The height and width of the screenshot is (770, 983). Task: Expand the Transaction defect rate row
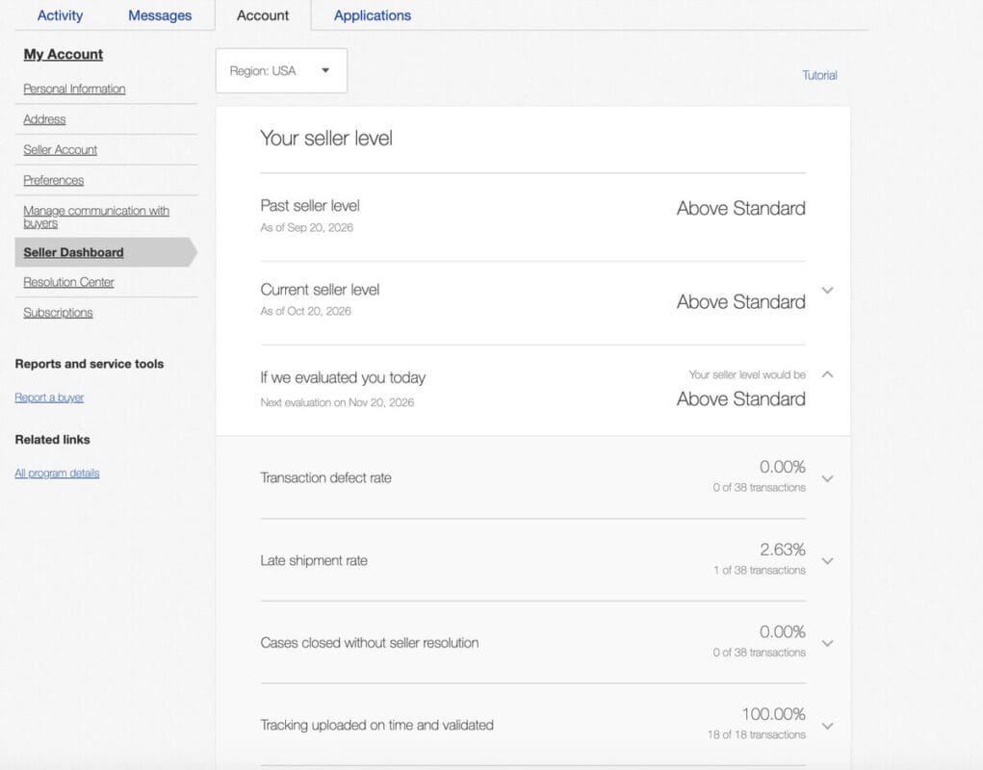click(x=828, y=478)
